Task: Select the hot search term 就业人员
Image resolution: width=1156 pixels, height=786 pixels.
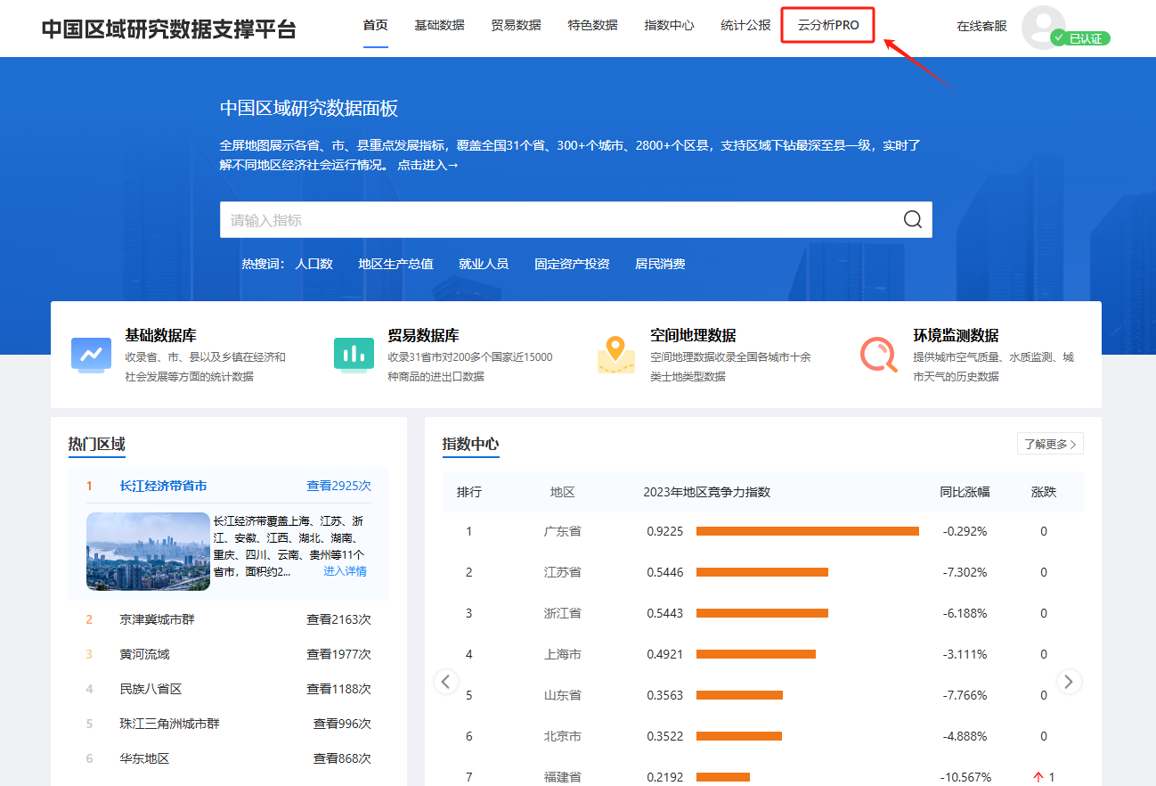Action: pyautogui.click(x=484, y=264)
